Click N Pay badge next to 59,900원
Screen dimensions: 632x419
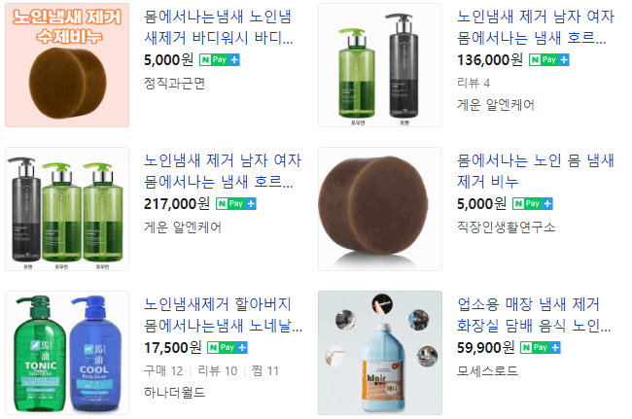(541, 348)
